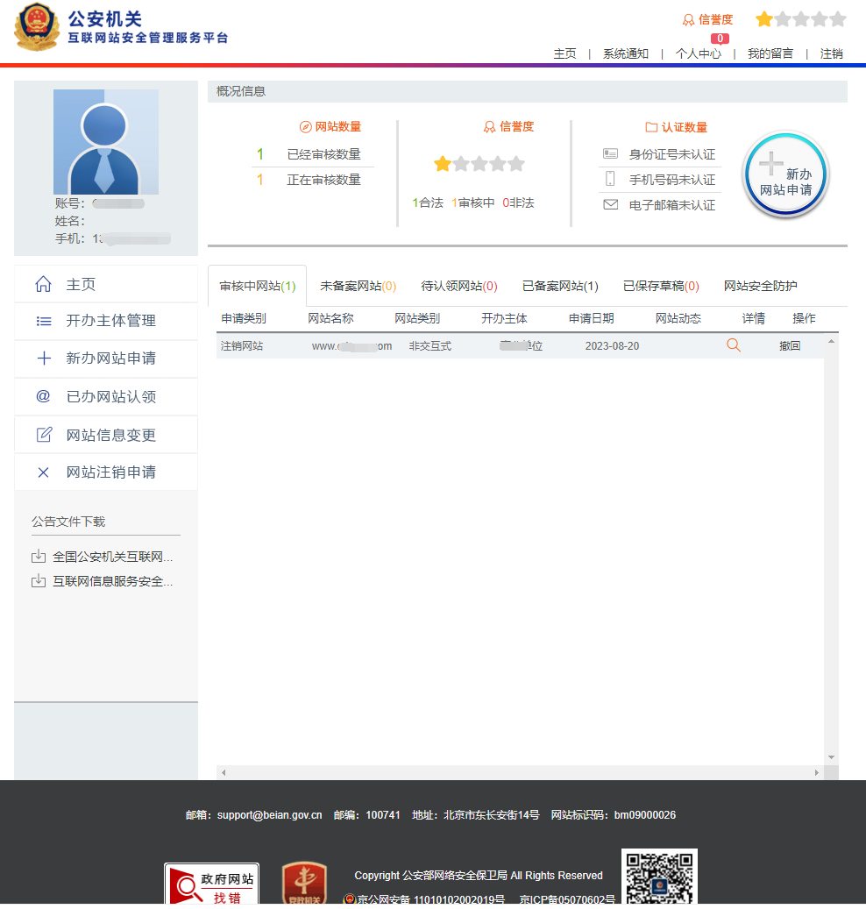
Task: Click the gold star in top header rating
Action: coord(764,19)
